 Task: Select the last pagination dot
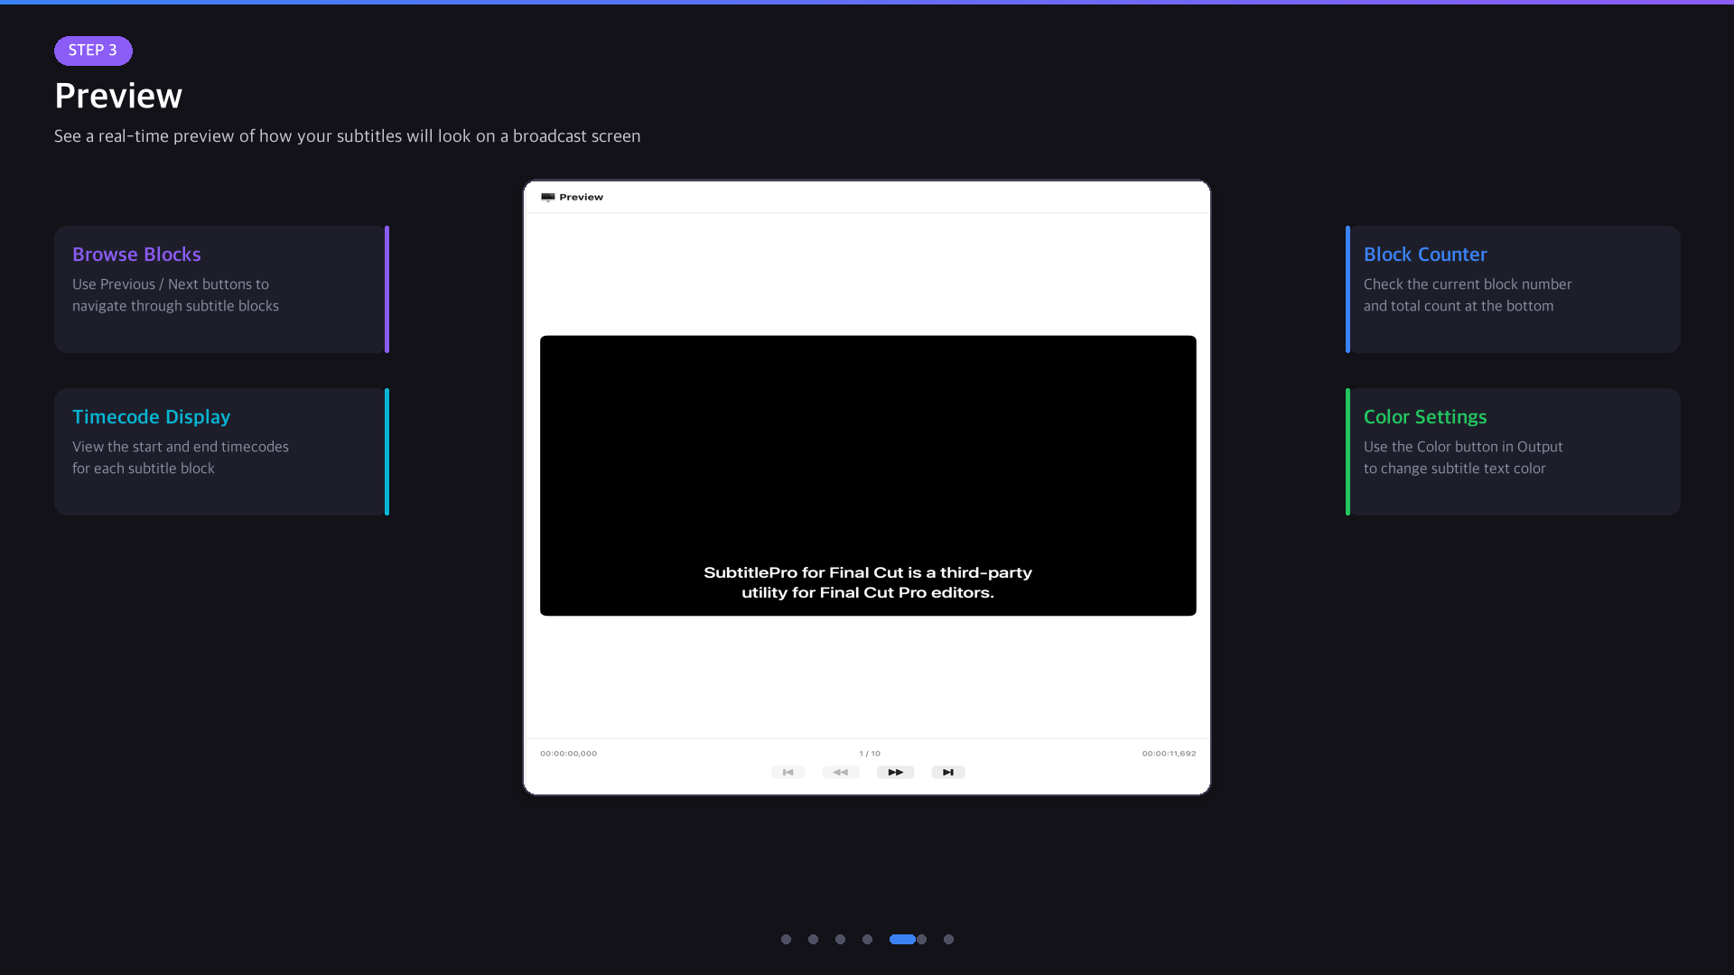(948, 939)
